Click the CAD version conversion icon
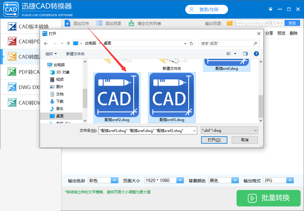This screenshot has height=211, width=304. click(12, 27)
